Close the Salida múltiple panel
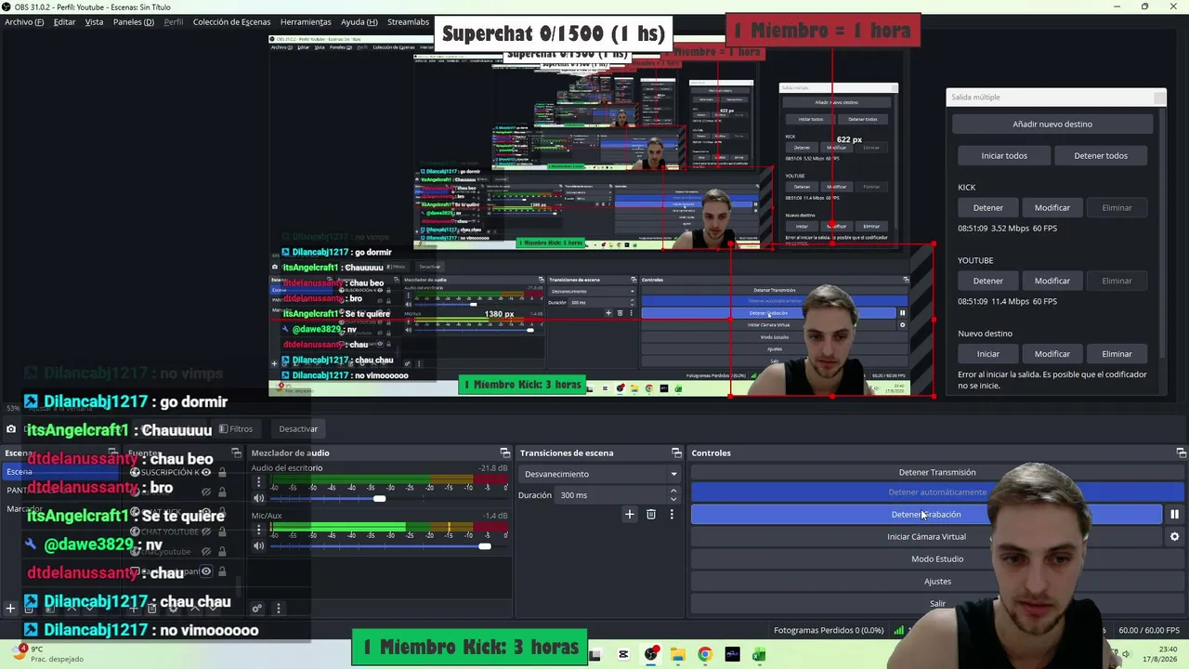The width and height of the screenshot is (1189, 669). 1158,97
